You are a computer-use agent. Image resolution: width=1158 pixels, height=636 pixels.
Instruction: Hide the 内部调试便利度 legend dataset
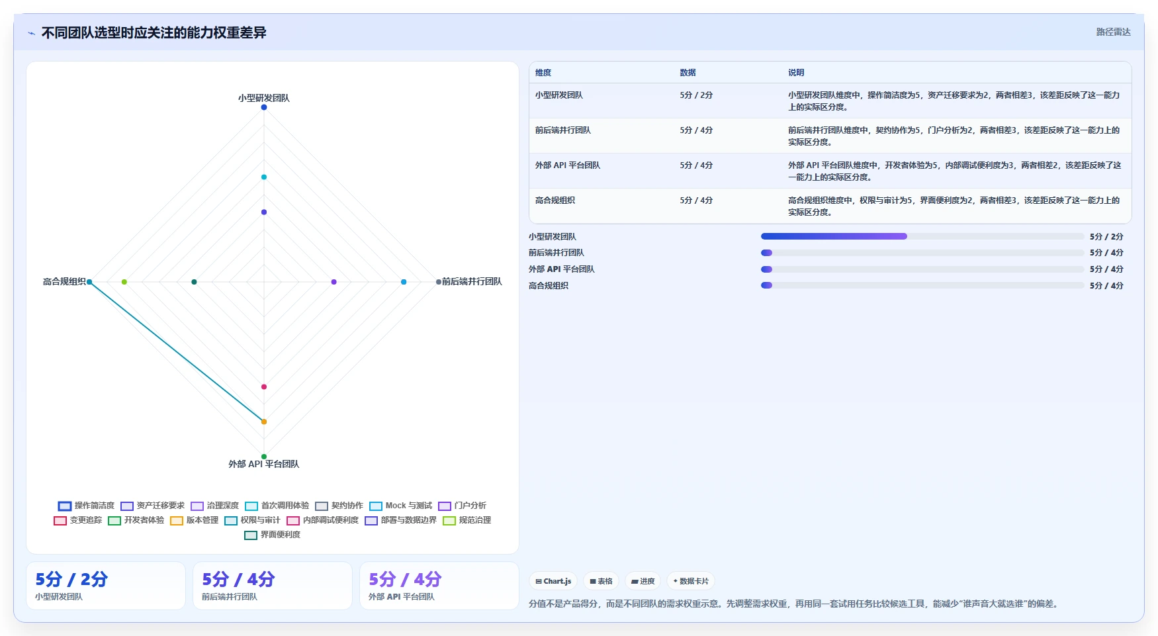pyautogui.click(x=322, y=520)
